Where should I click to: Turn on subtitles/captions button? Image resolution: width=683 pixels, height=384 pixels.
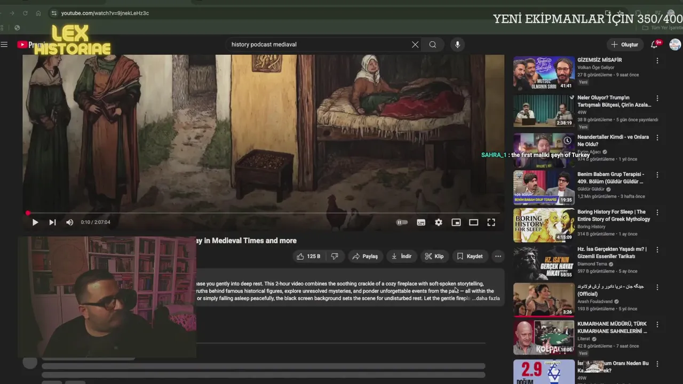click(421, 222)
